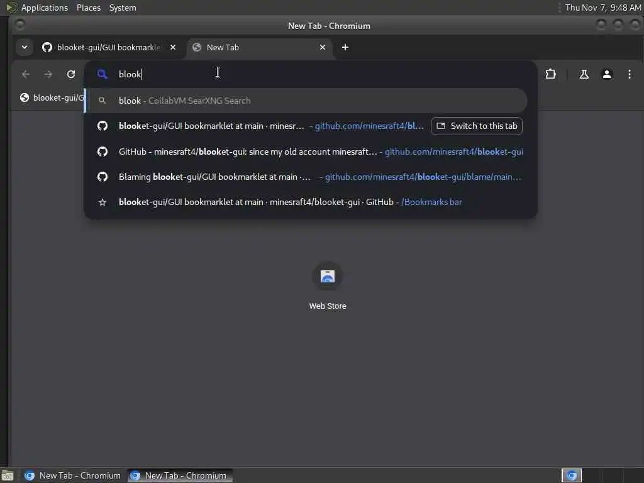Open a new tab with plus button
Viewport: 644px width, 483px height.
[x=345, y=47]
